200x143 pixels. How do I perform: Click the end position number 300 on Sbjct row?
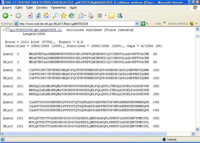pyautogui.click(x=156, y=126)
